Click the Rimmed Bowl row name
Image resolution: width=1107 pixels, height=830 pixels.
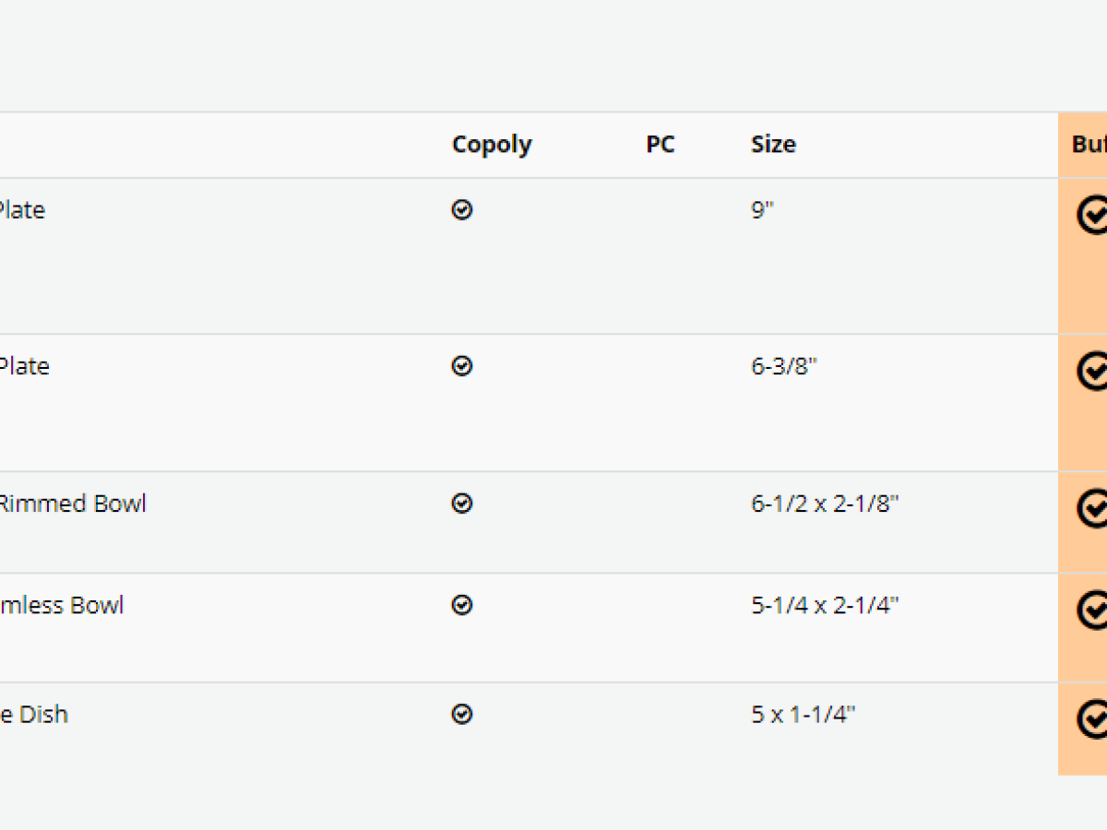(x=72, y=504)
